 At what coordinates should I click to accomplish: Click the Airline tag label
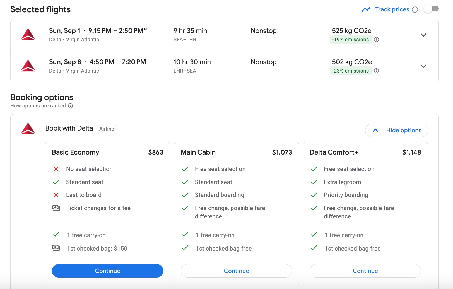pos(107,129)
